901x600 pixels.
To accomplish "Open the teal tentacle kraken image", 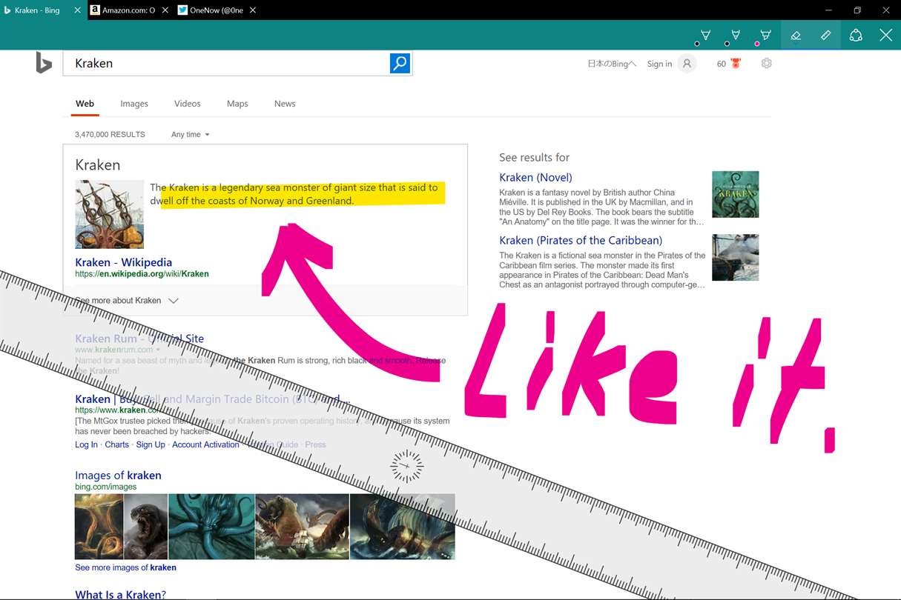I will tap(211, 527).
